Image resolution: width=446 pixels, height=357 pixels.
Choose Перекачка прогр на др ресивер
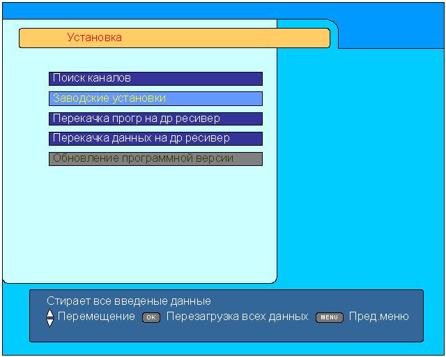tap(155, 119)
